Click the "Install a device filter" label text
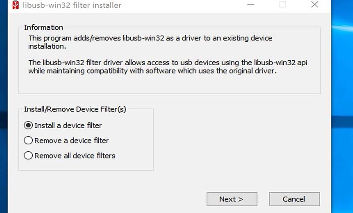Image resolution: width=353 pixels, height=213 pixels. pyautogui.click(x=68, y=125)
